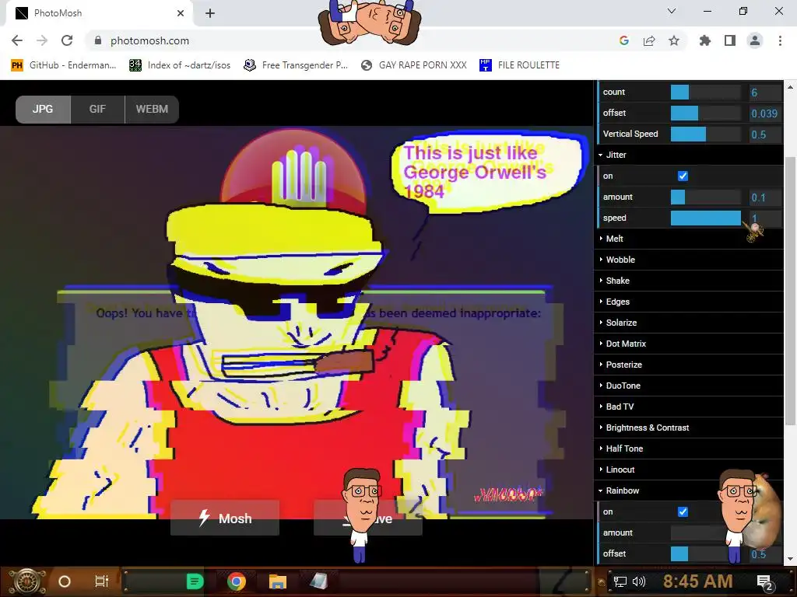Screen dimensions: 797x597
Task: Expand the Edges effect section
Action: (x=688, y=302)
